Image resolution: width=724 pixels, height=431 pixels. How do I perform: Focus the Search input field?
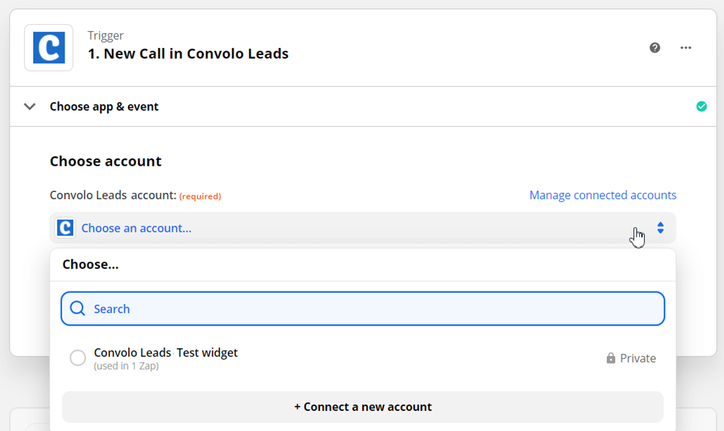click(363, 309)
